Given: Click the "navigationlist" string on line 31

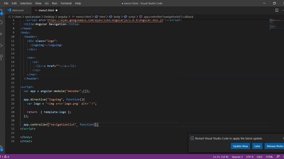Looking at the screenshot, I should pyautogui.click(x=63, y=125).
